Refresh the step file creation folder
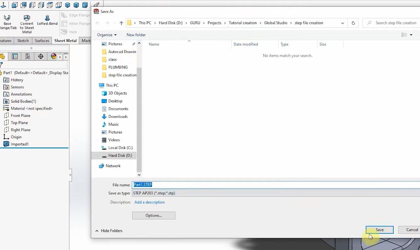 pyautogui.click(x=353, y=23)
